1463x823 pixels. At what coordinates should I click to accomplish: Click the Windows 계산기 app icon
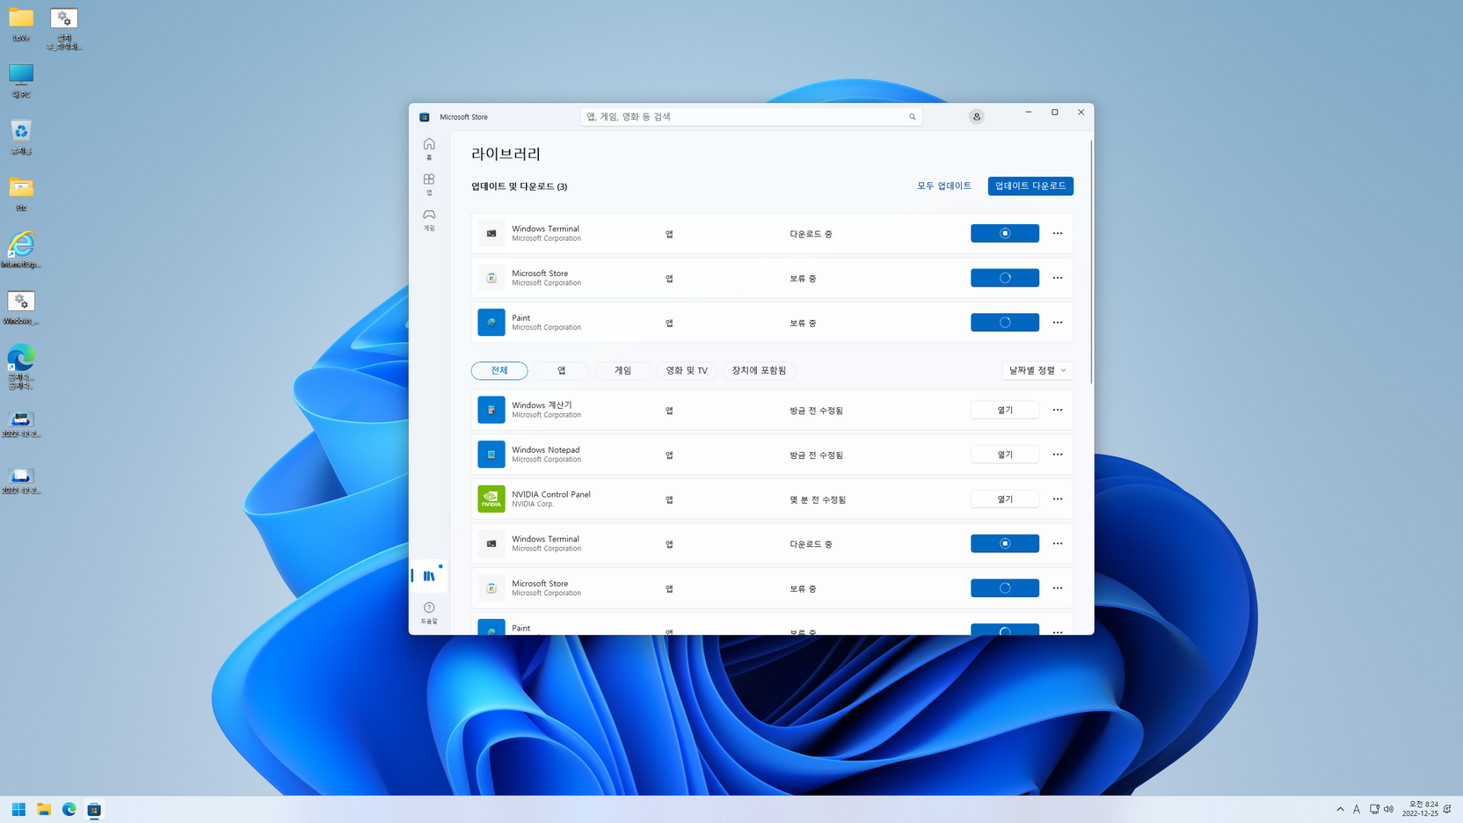click(x=491, y=410)
